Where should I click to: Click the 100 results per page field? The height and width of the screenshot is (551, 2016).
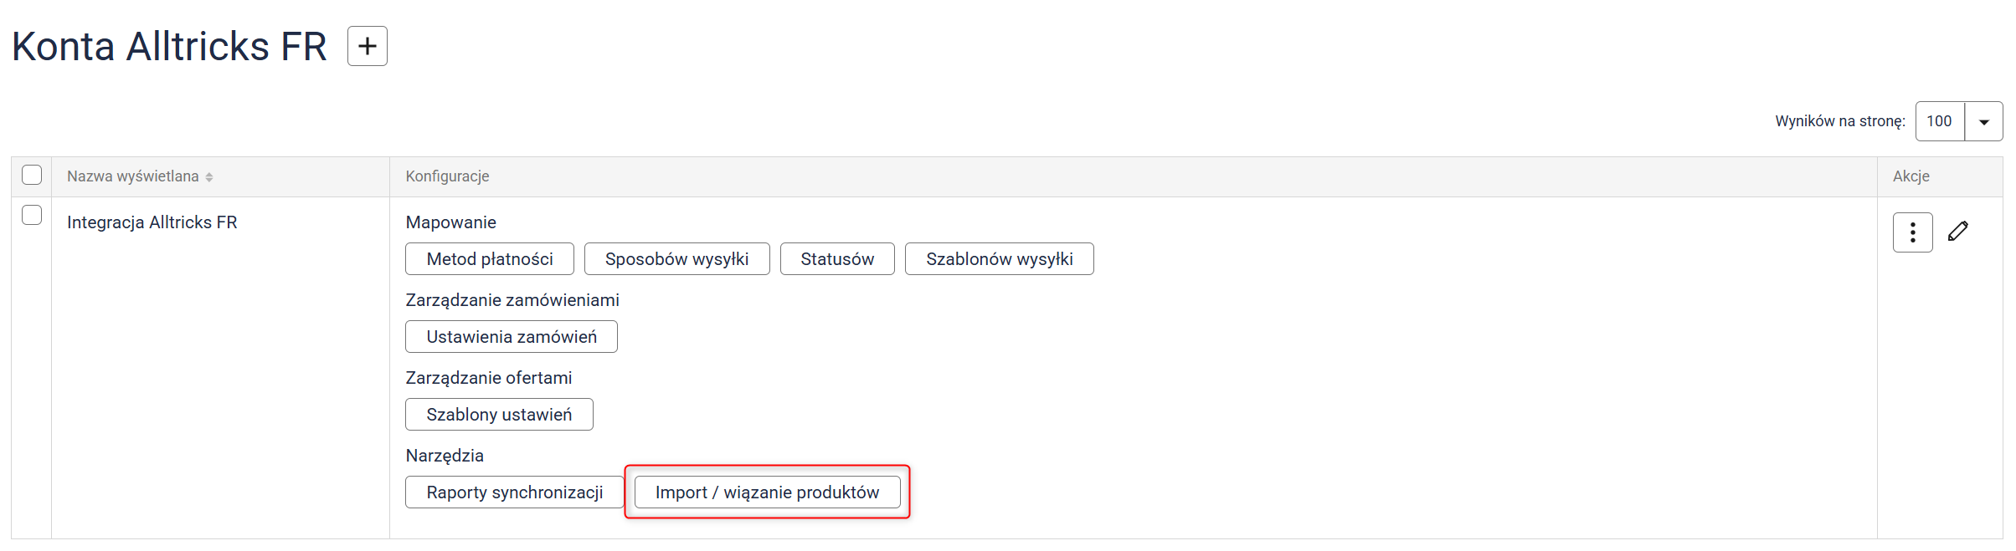point(1940,122)
